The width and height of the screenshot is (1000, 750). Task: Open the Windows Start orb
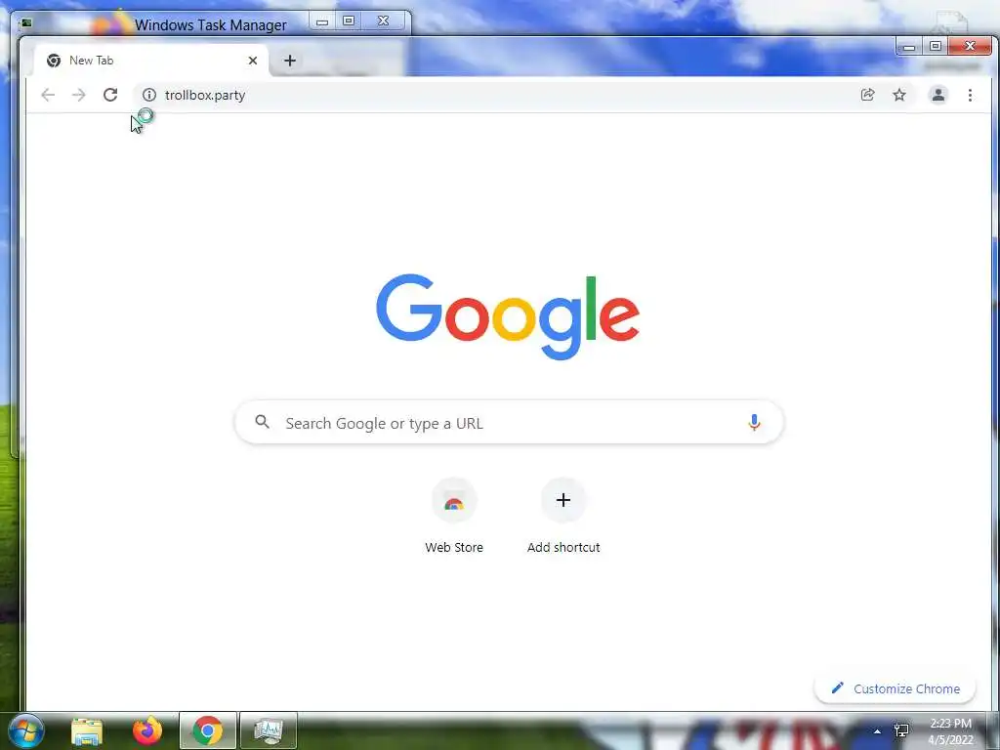pyautogui.click(x=26, y=730)
